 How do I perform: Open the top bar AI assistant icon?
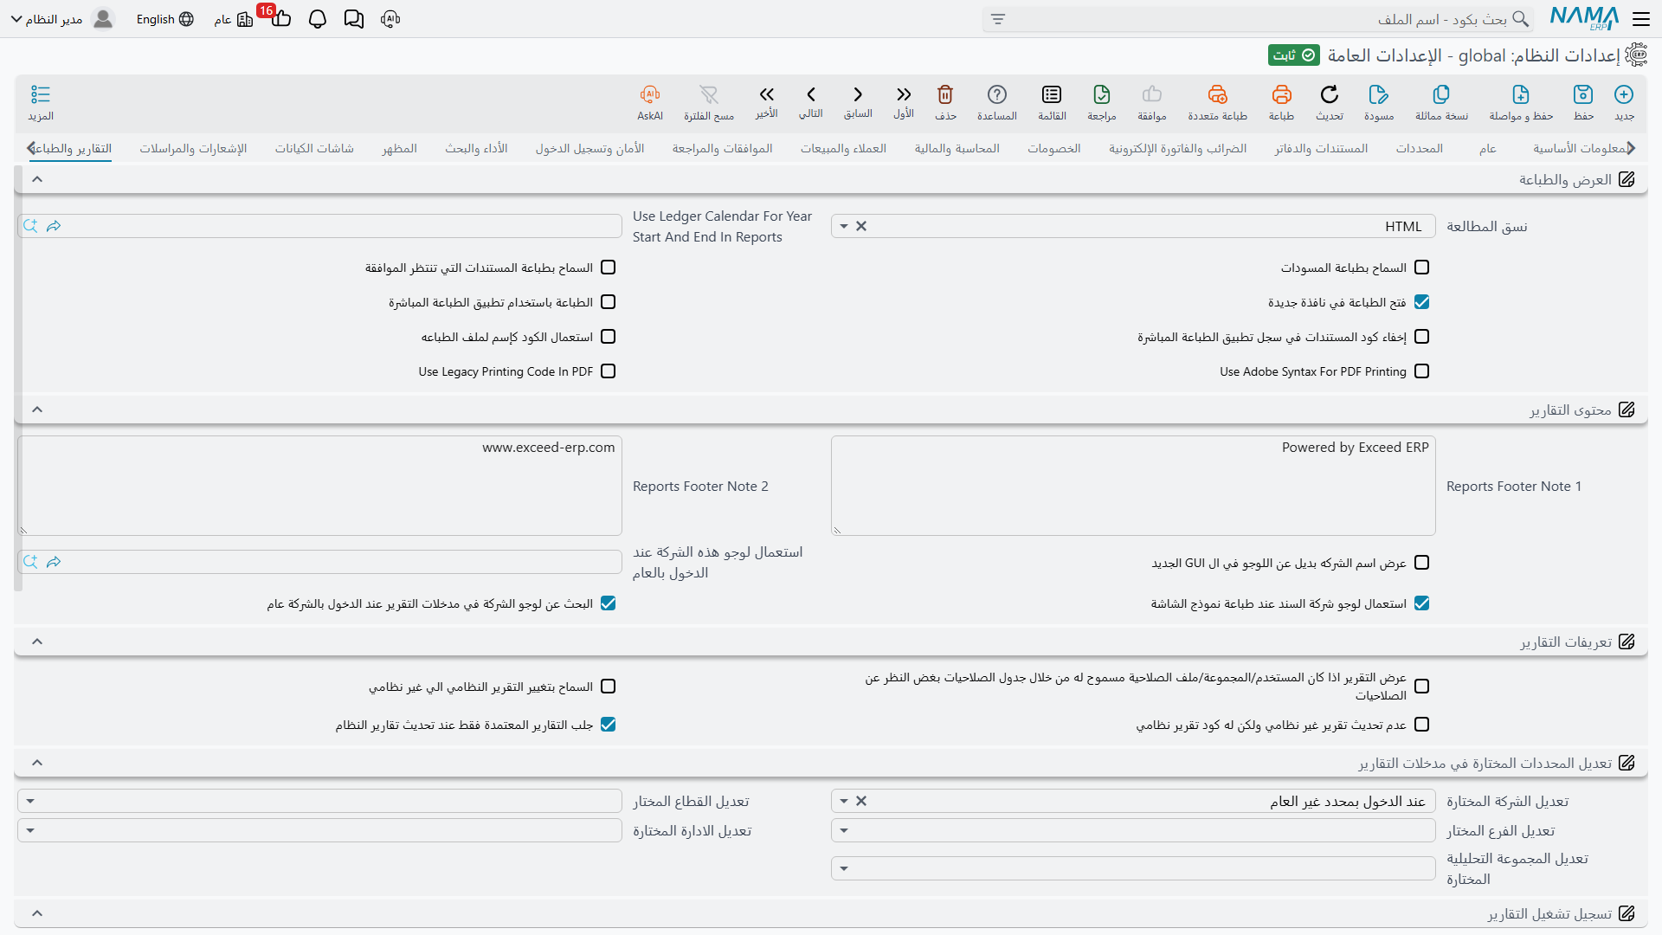point(390,19)
